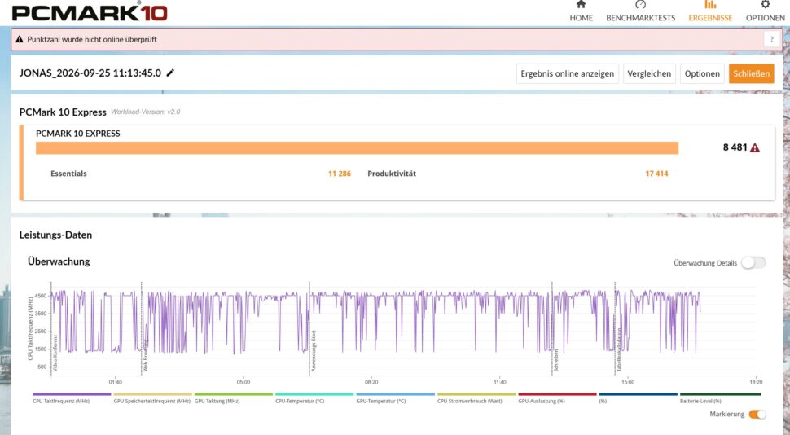Screen dimensions: 790x435
Task: Click the Tabellenkalkulation chart marker
Action: (x=619, y=349)
